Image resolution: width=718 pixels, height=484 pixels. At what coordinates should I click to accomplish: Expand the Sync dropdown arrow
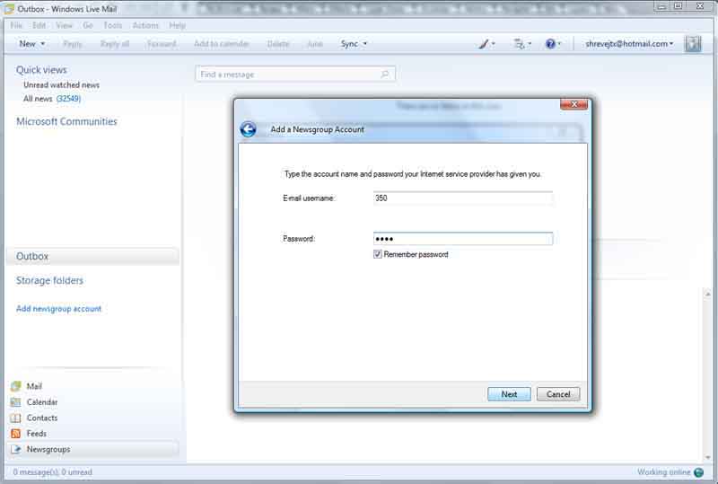point(365,44)
